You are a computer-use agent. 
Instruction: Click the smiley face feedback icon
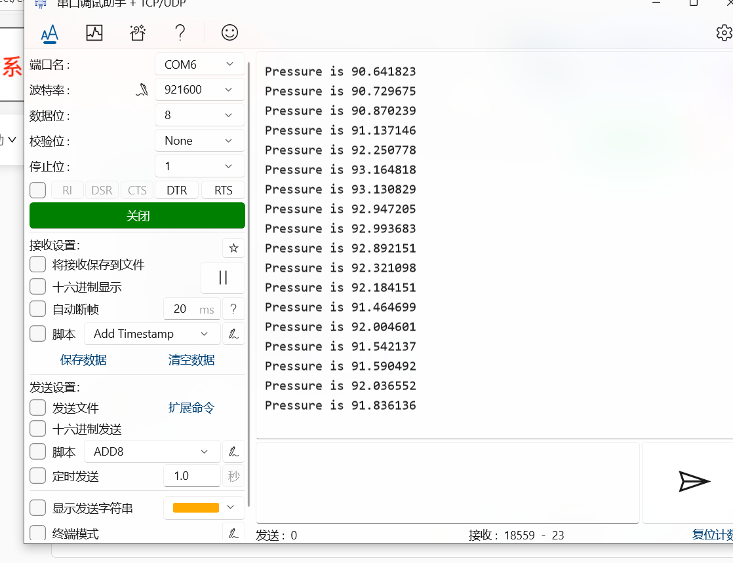tap(229, 33)
